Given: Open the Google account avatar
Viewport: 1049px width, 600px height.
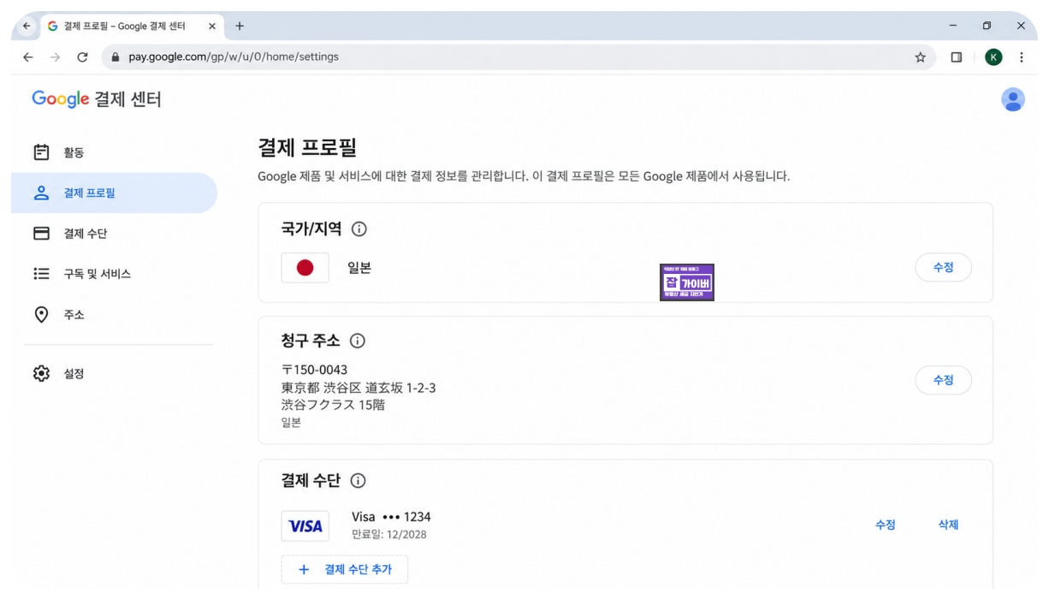Looking at the screenshot, I should [x=1013, y=99].
